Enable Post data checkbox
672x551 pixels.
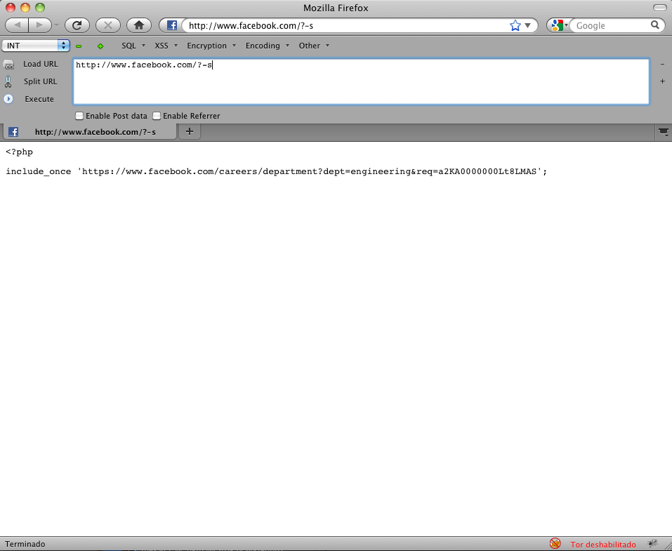[79, 116]
